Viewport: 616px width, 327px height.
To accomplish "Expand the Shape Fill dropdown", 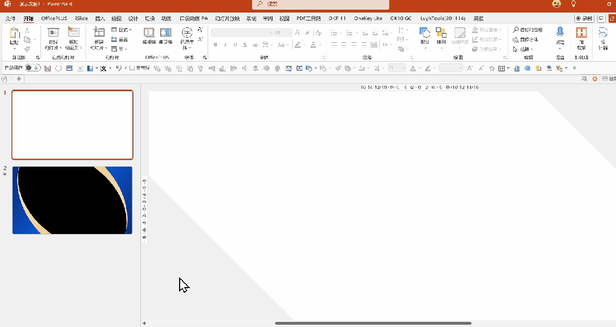I will pyautogui.click(x=487, y=30).
